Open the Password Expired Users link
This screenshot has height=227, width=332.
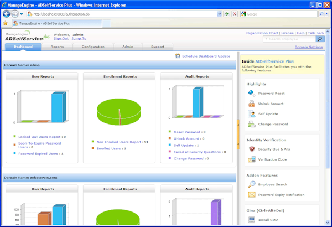pyautogui.click(x=38, y=154)
